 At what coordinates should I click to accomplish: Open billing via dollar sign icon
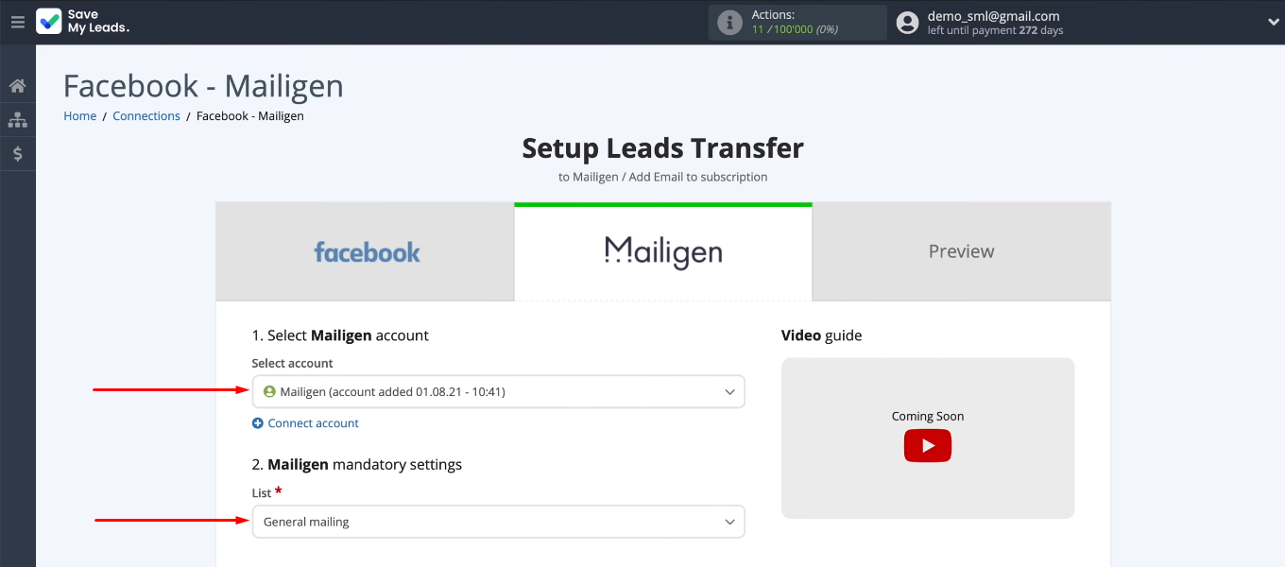(17, 153)
